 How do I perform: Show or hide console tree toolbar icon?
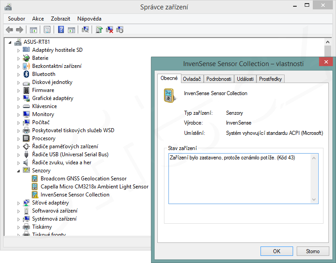[x=34, y=30]
